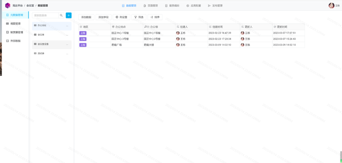The width and height of the screenshot is (342, 163).
Task: Click the search magnifier icon for data tables
Action: [x=61, y=15]
